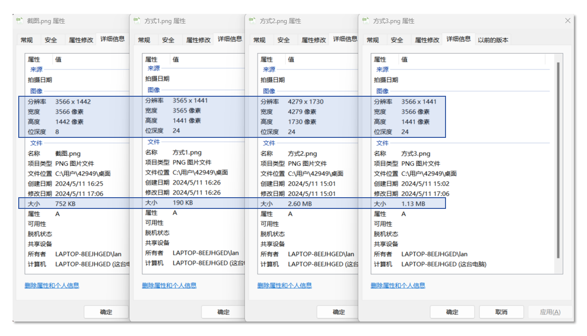Screen dimensions: 587x336
Task: Click 属性 column header in 方式3.png dialog
Action: [380, 59]
